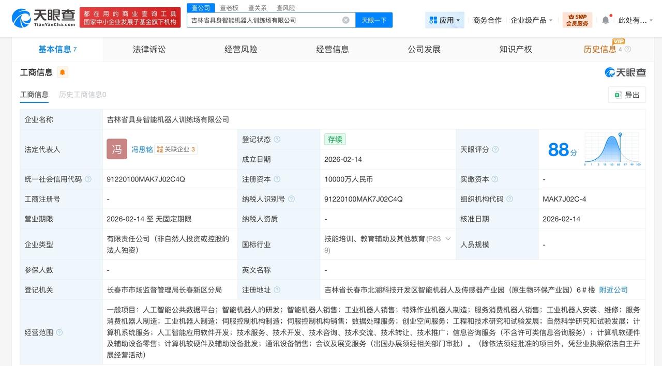Click the help icon beside 天眼评分
Screen dimensions: 662x366
pyautogui.click(x=495, y=149)
